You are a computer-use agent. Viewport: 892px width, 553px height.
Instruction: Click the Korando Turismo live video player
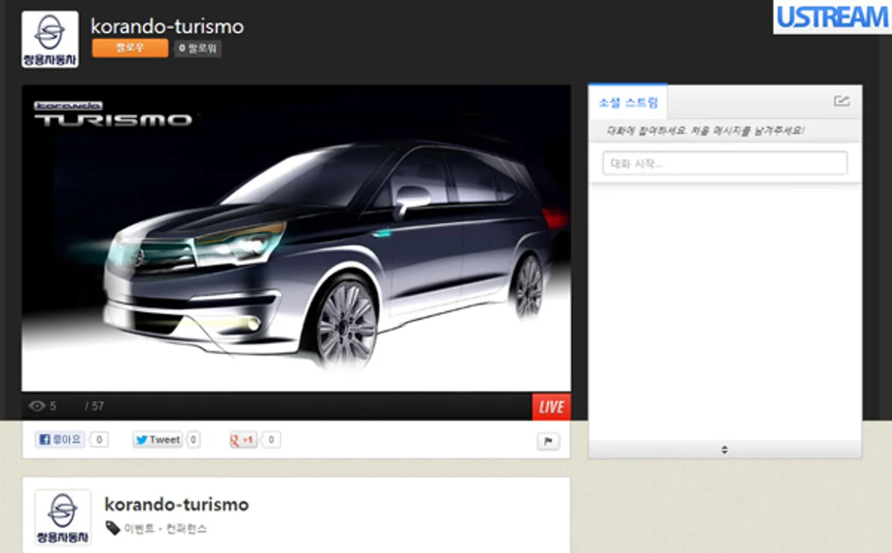pyautogui.click(x=296, y=238)
